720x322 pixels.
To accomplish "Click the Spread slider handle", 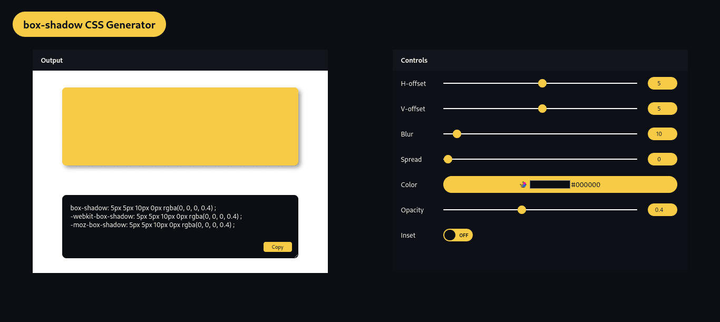I will coord(448,159).
